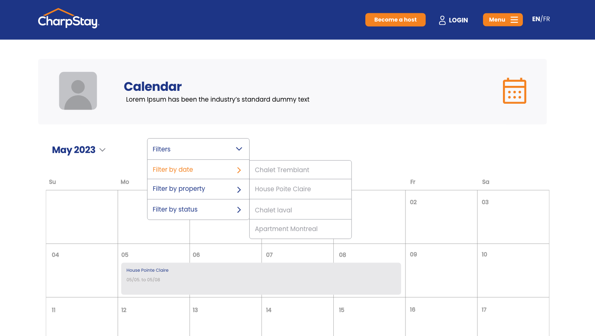Click the chevron beside Filter by status
Viewport: 595px width, 336px height.
[238, 209]
